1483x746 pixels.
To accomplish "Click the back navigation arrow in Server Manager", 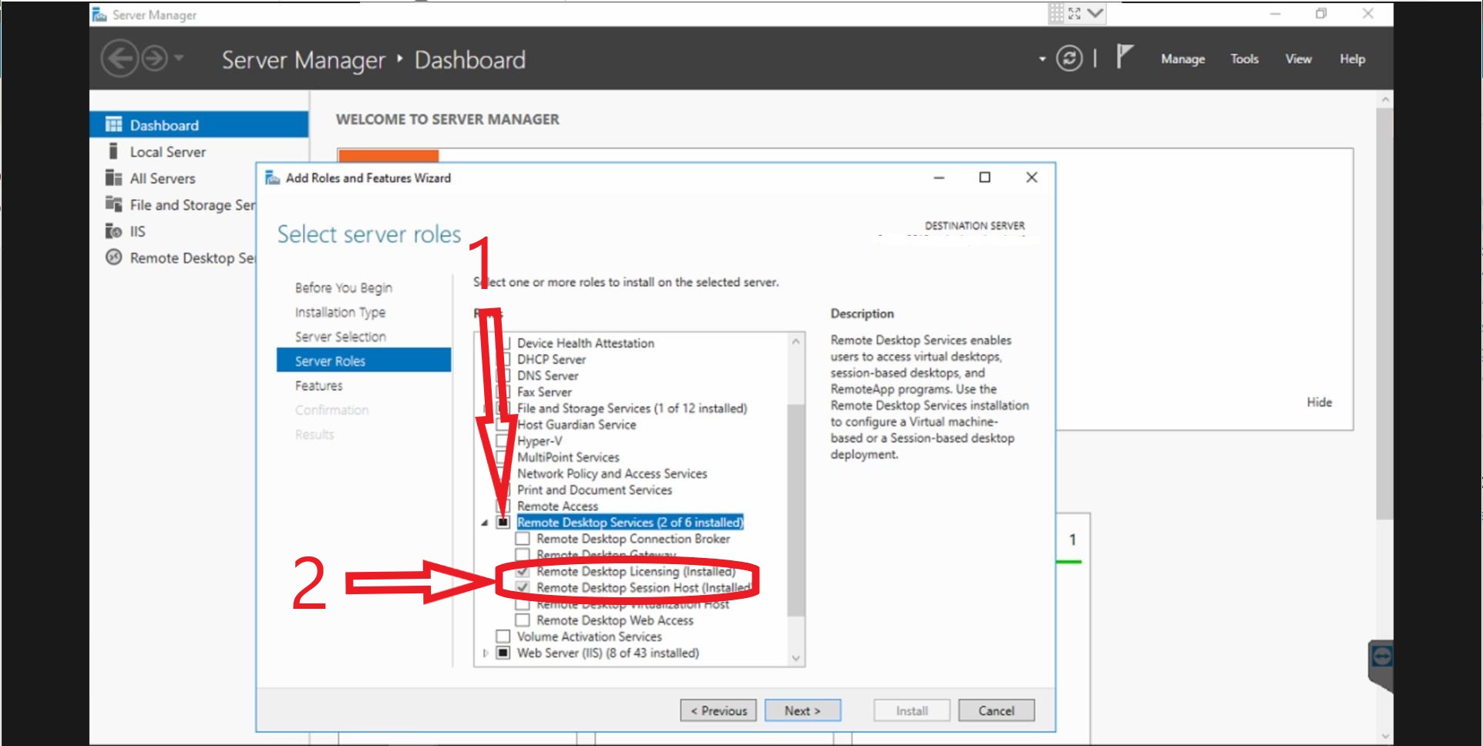I will (120, 59).
